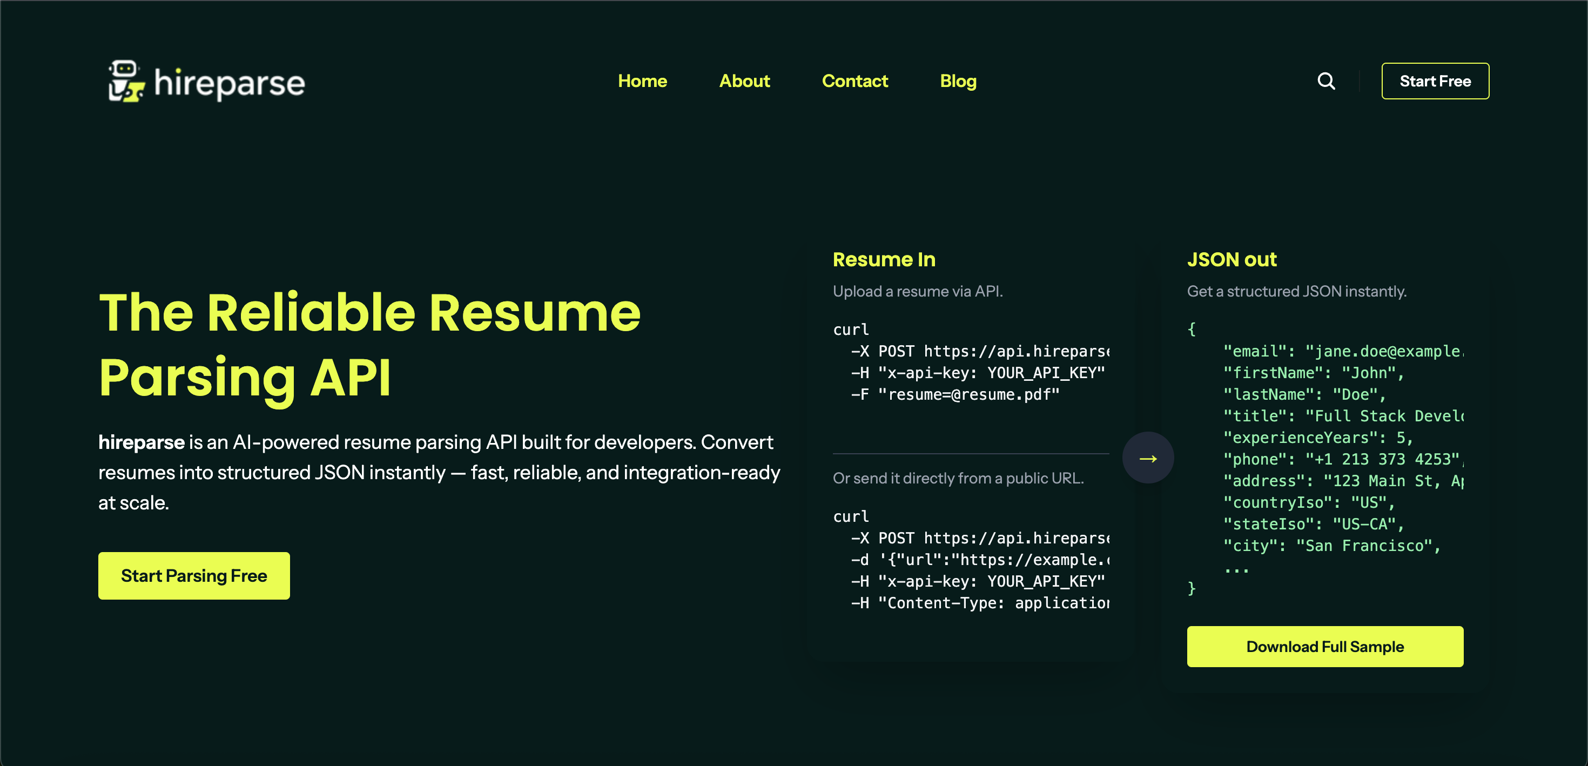Click the Resume In heading
Screen dimensions: 1588x766
884,260
